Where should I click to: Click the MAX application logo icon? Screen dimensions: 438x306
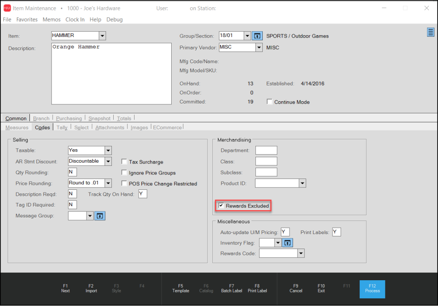click(7, 8)
